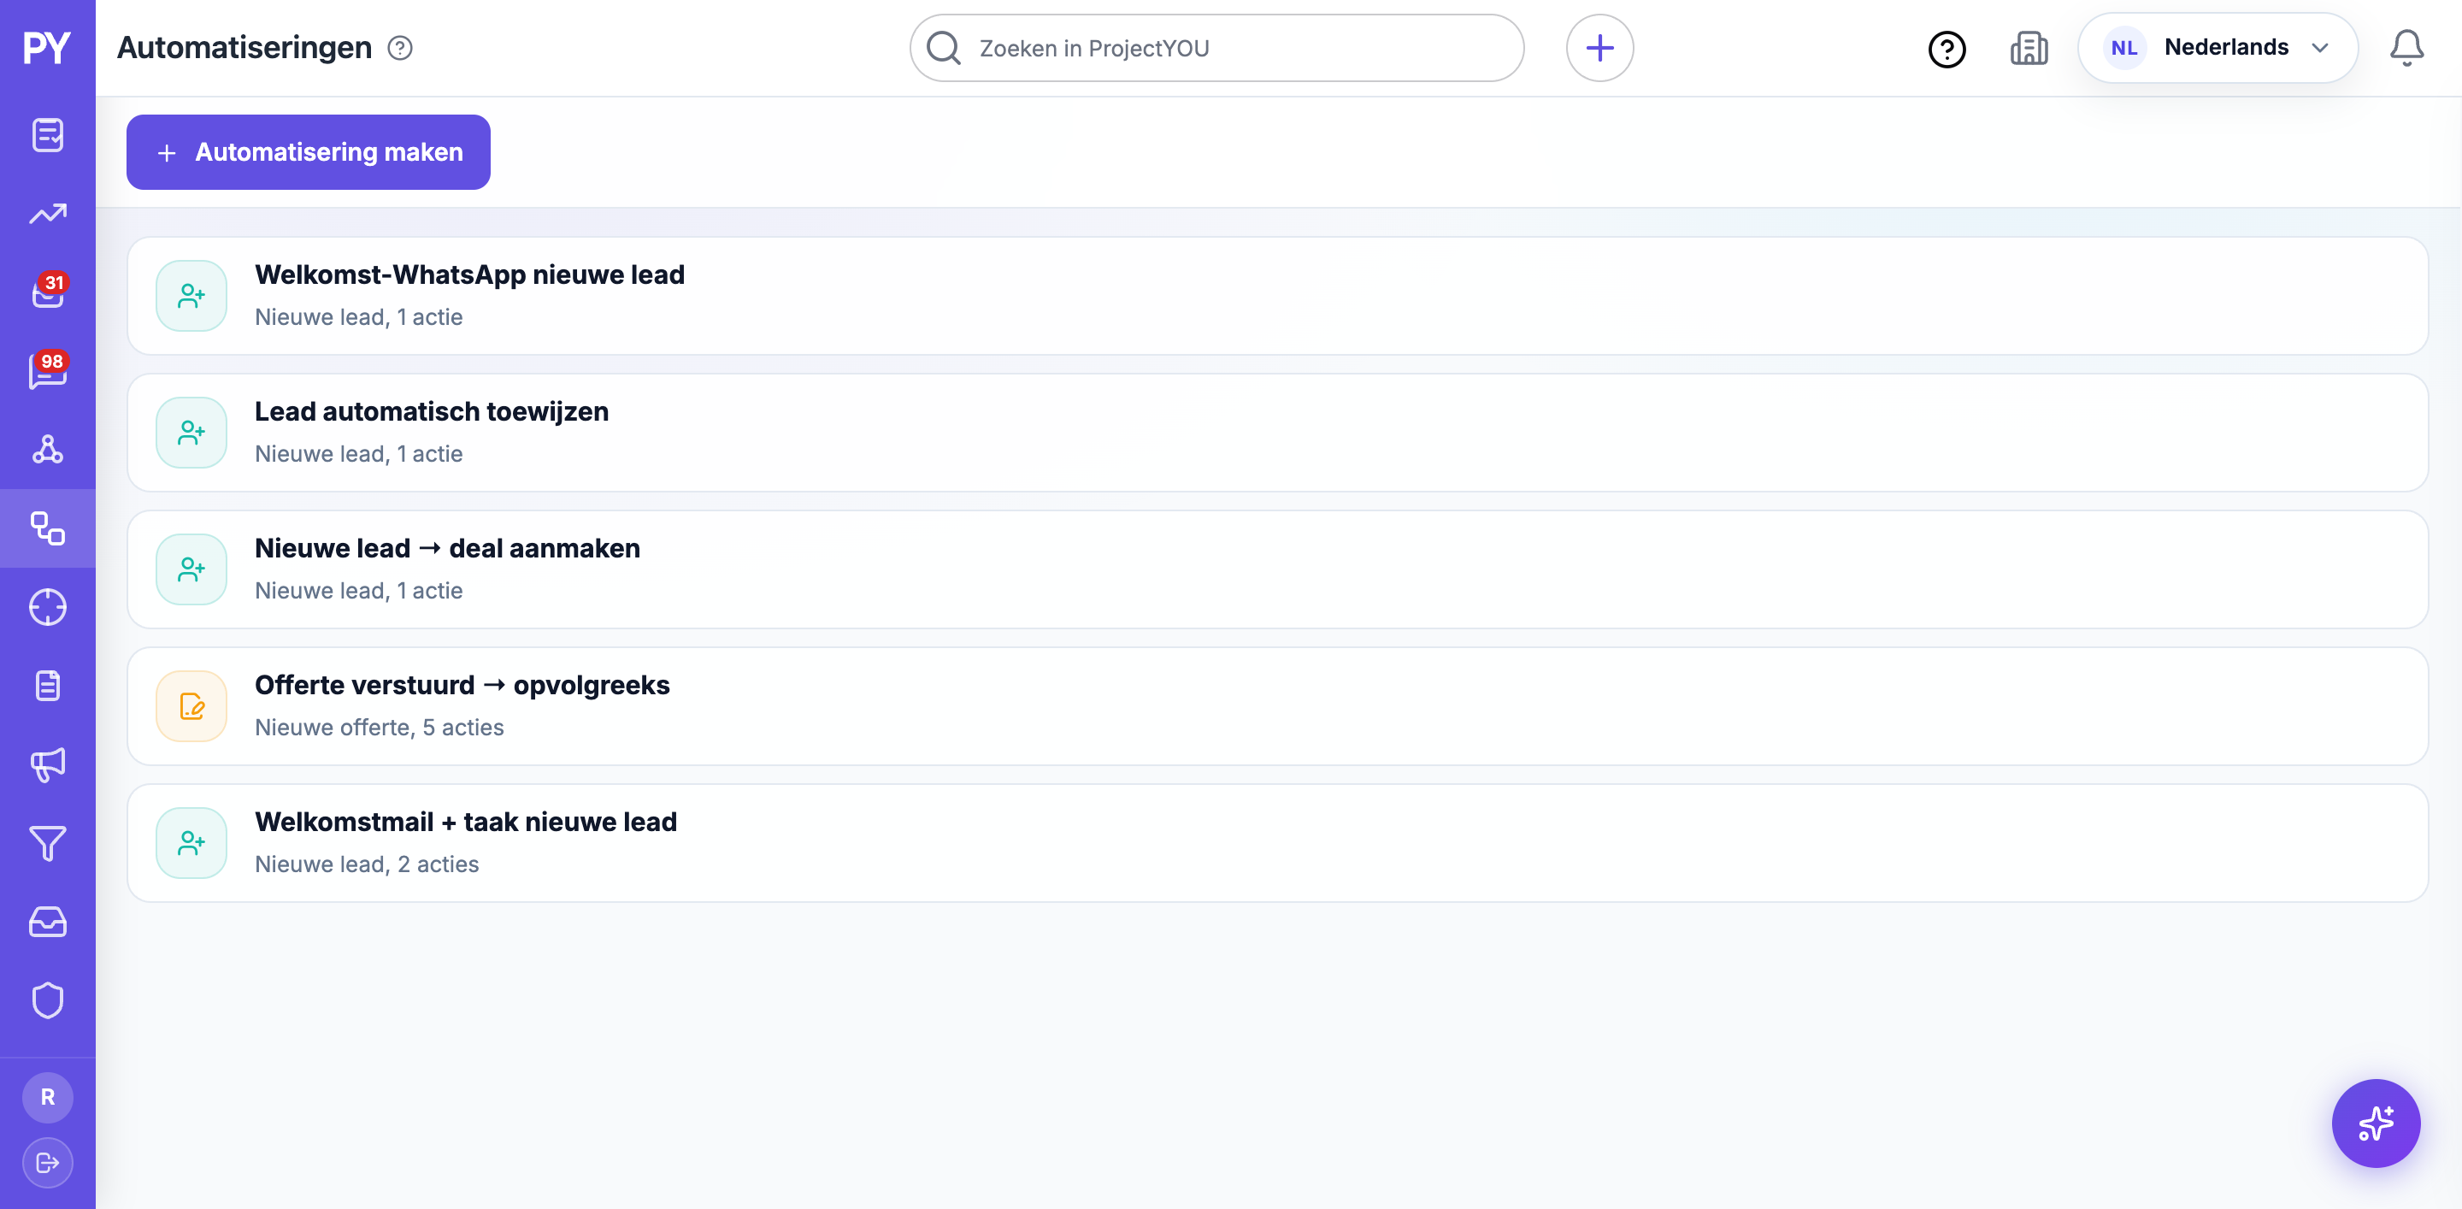Click the logout icon in sidebar

(x=48, y=1163)
